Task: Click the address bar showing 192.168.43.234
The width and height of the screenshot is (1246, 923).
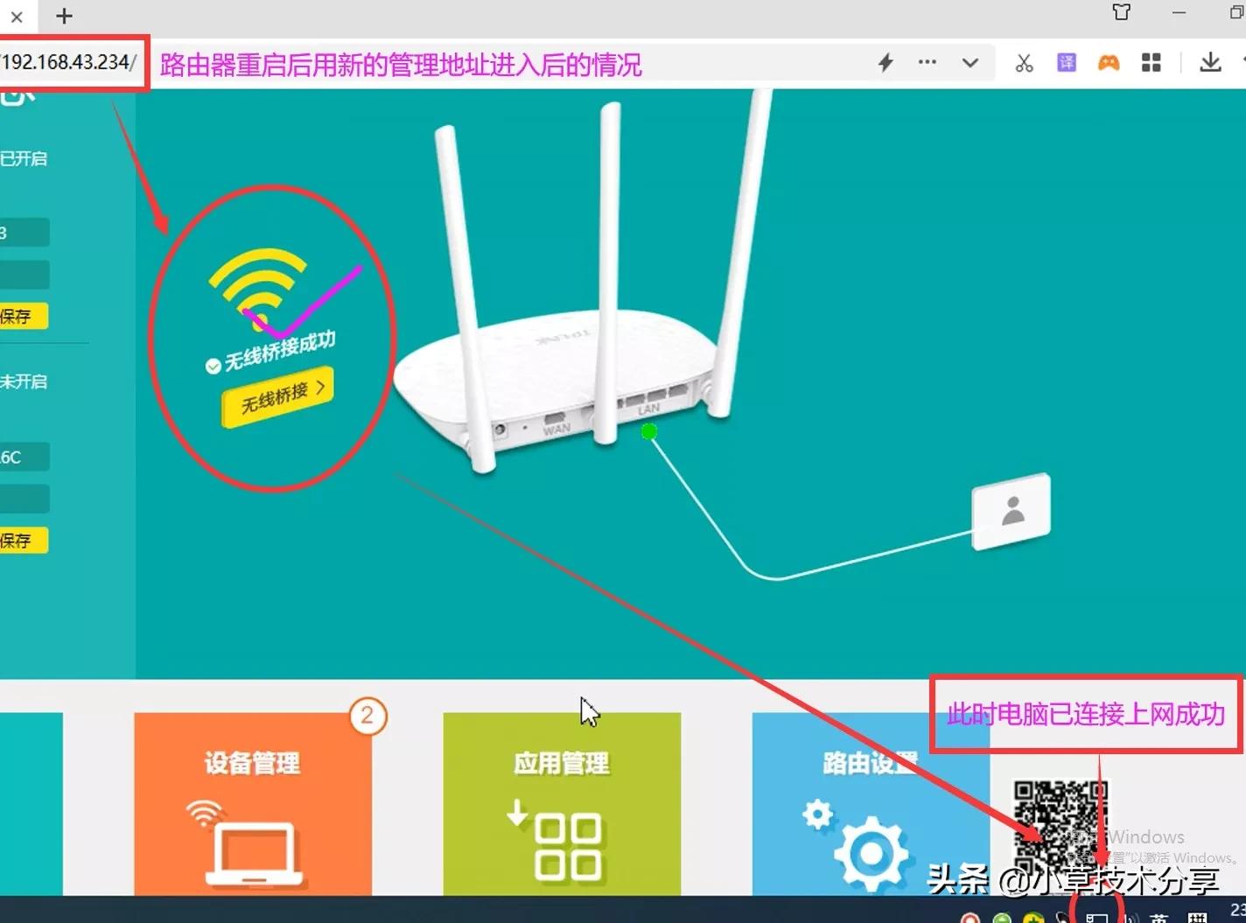Action: 68,62
